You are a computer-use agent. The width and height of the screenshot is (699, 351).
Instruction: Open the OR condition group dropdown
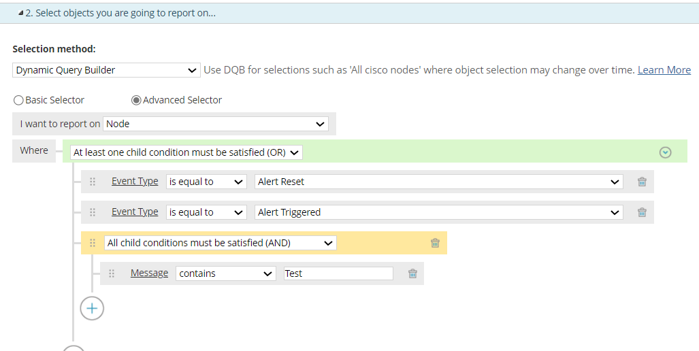click(186, 152)
